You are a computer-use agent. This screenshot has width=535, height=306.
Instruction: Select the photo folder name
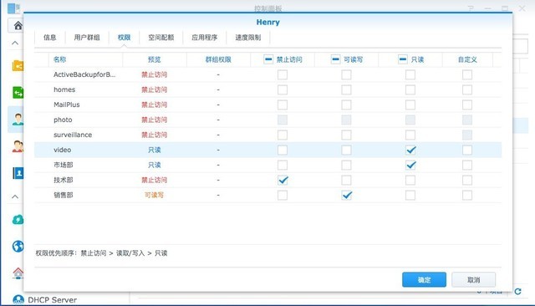coord(63,120)
